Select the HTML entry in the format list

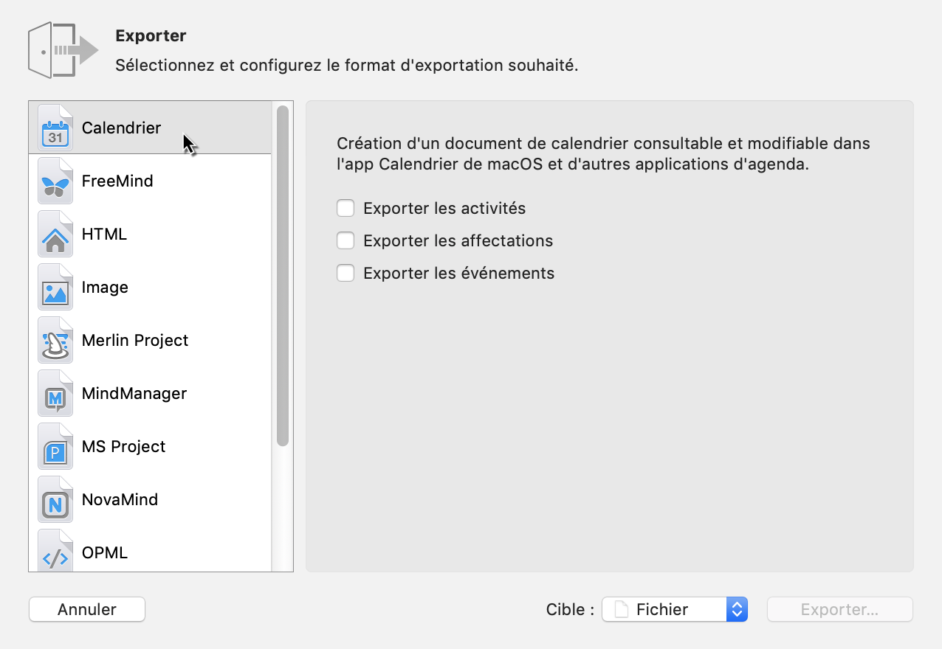click(x=103, y=234)
